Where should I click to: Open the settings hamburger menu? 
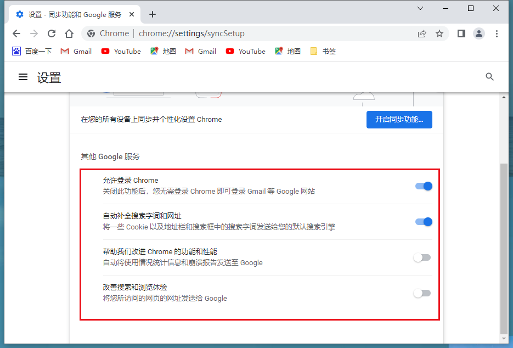pyautogui.click(x=23, y=77)
